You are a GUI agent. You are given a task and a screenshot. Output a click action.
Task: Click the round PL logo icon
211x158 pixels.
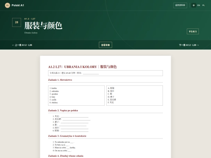click(7, 5)
